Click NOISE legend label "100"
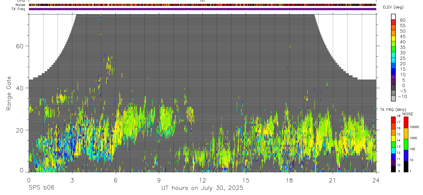Image resolution: width=423 pixels, height=195 pixels. click(x=413, y=149)
